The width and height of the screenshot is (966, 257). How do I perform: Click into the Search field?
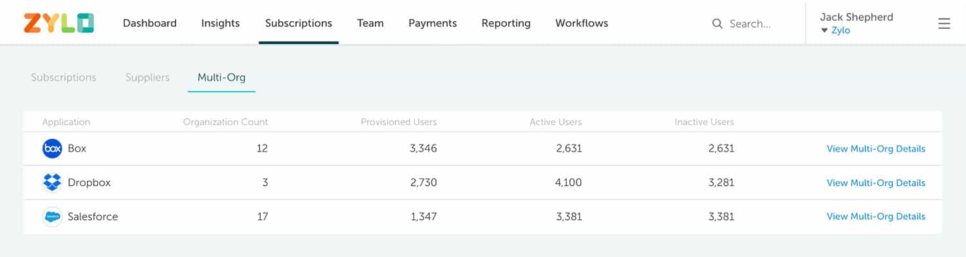click(x=750, y=24)
